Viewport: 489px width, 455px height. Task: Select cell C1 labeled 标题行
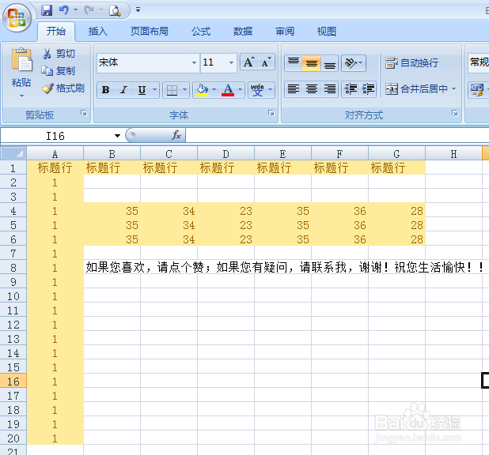coord(169,168)
